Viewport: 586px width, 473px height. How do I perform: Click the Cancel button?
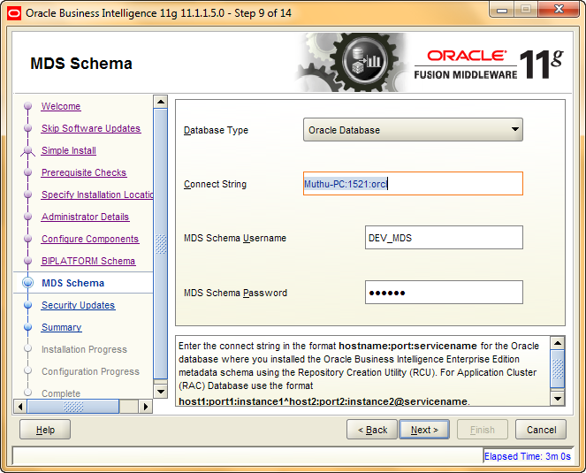pos(541,430)
